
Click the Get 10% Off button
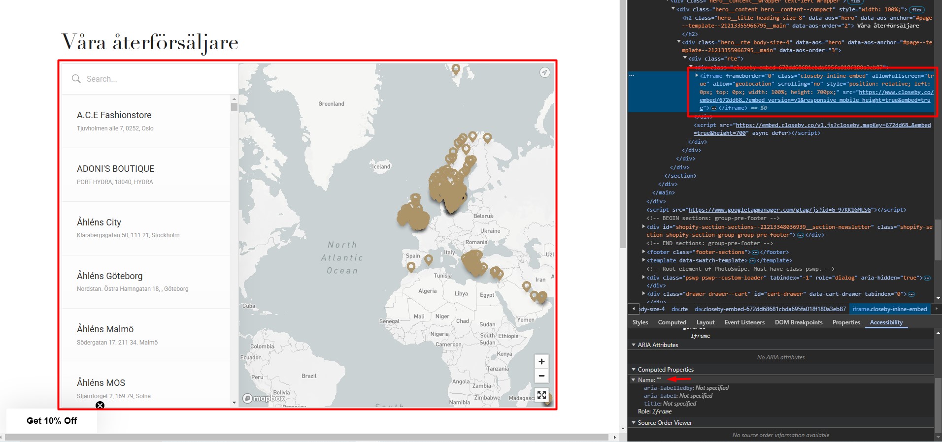[x=52, y=421]
